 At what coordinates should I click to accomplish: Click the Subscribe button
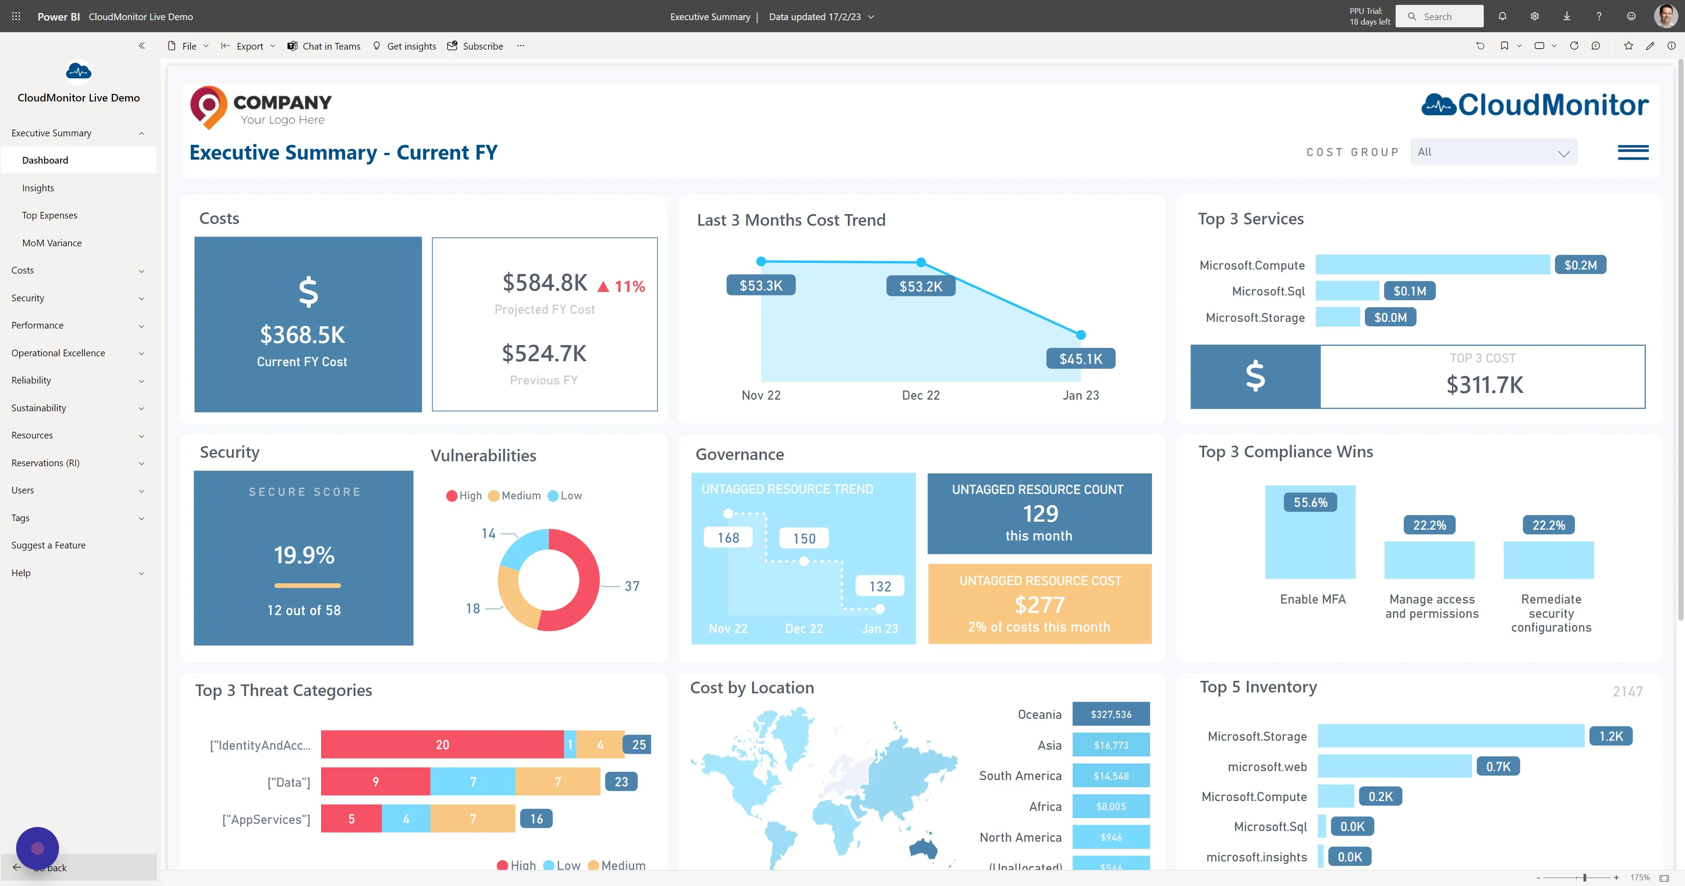coord(475,46)
